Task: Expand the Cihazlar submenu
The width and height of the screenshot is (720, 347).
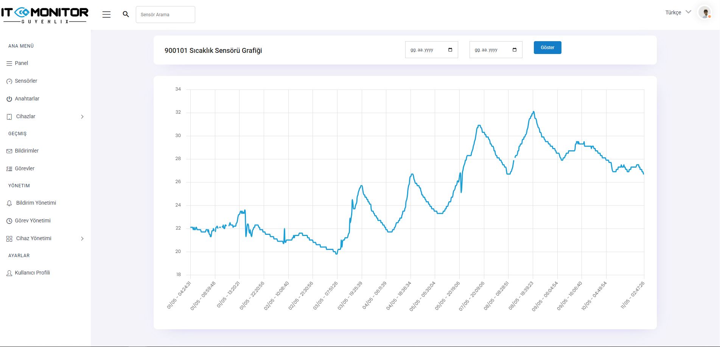Action: 82,117
